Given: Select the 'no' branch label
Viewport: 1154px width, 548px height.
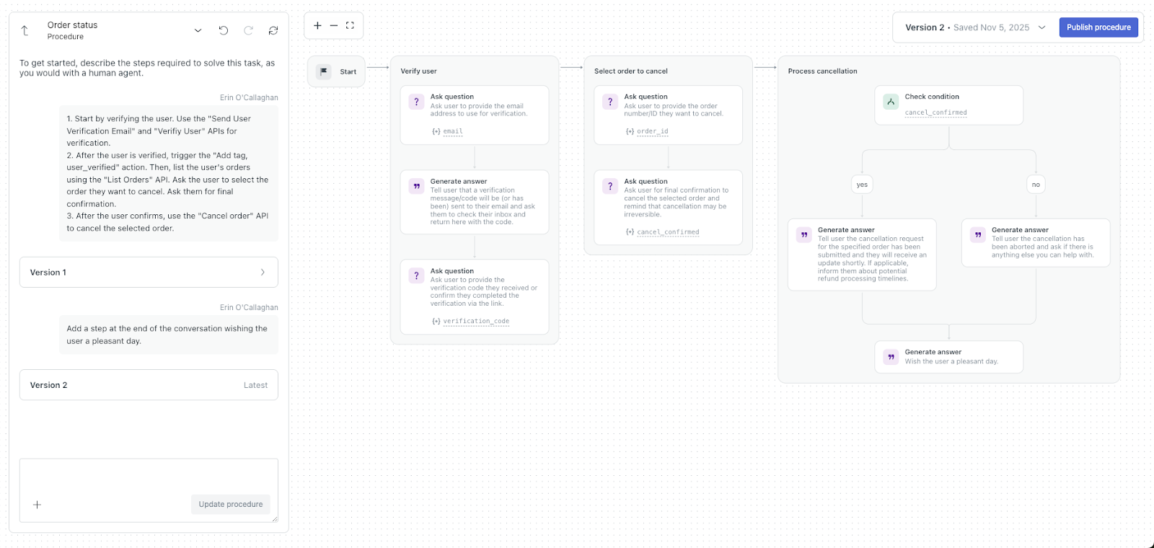Looking at the screenshot, I should pos(1036,185).
